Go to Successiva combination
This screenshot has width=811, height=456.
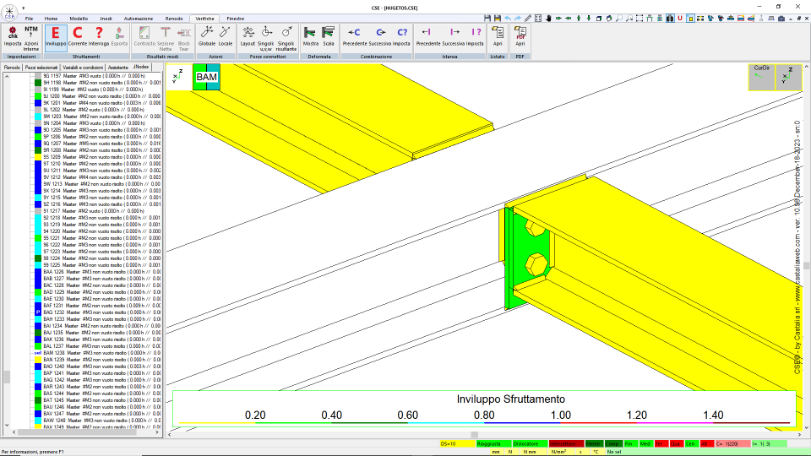(x=380, y=37)
